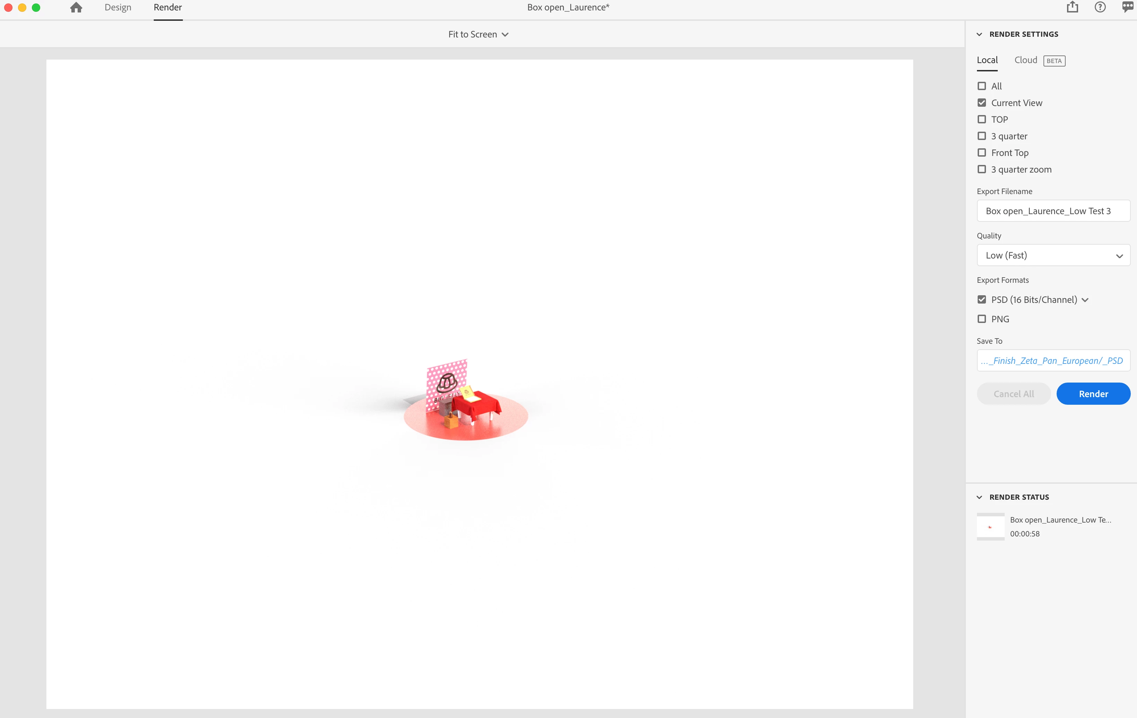
Task: Click the Export Filename text field
Action: [x=1053, y=211]
